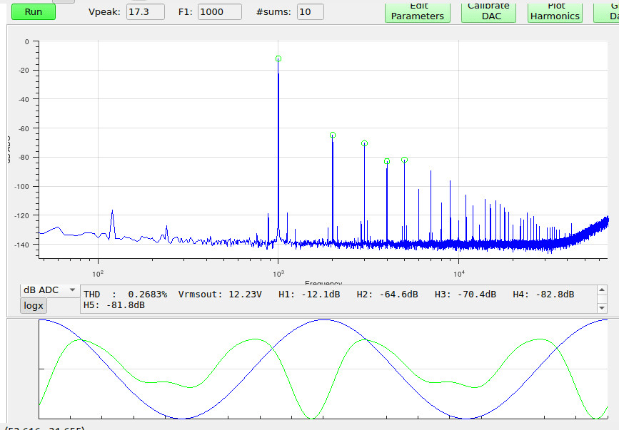619x430 pixels.
Task: Click the Plot Harmonics button
Action: 555,11
